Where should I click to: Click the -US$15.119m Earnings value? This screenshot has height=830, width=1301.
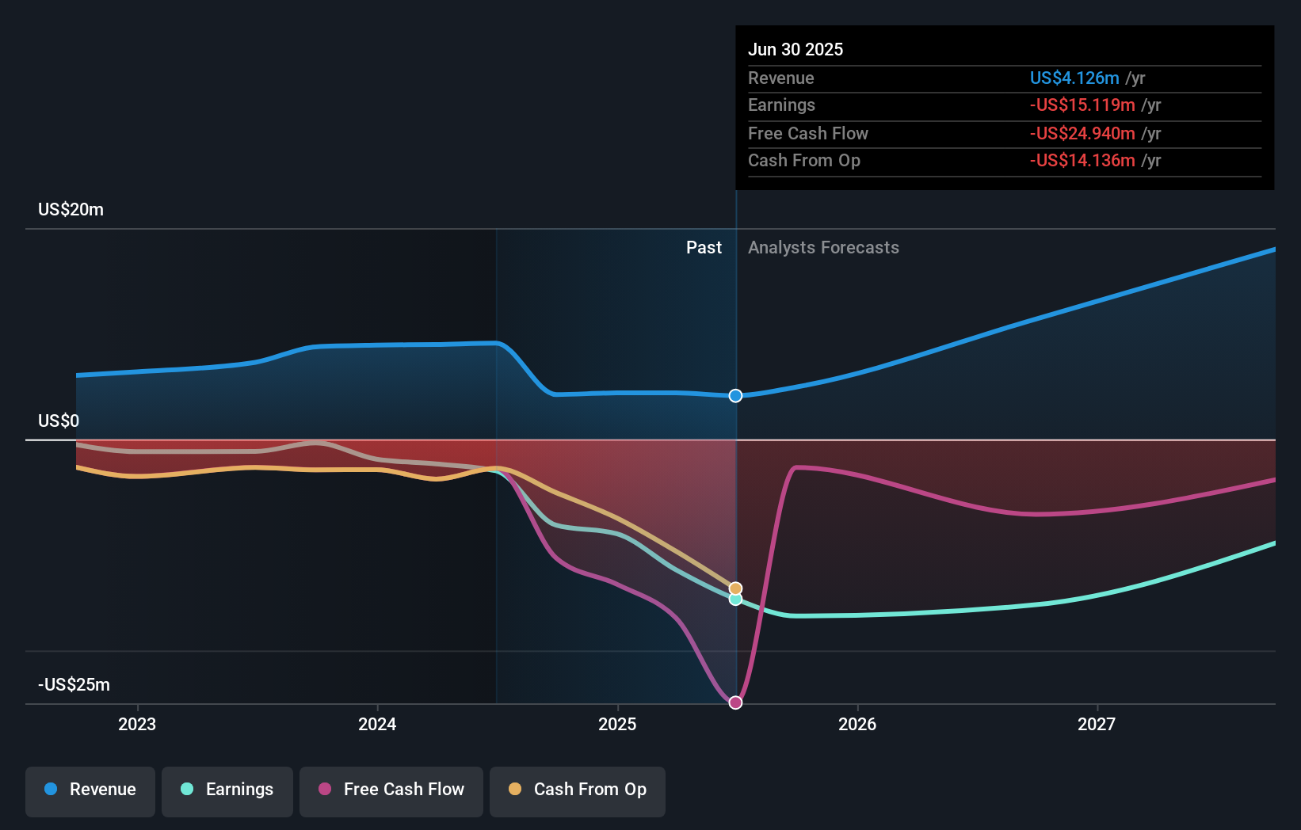(1080, 105)
